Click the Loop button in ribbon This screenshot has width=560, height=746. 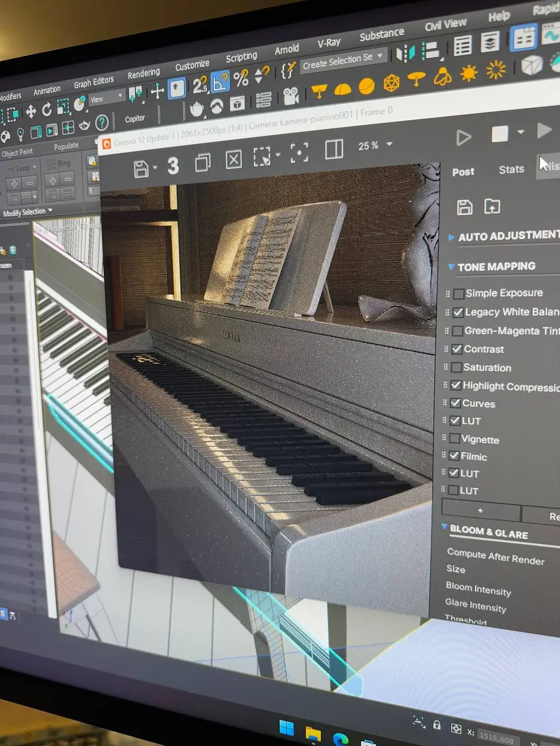[x=22, y=168]
